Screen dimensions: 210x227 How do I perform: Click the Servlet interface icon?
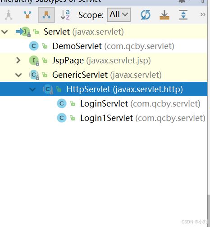pos(25,31)
